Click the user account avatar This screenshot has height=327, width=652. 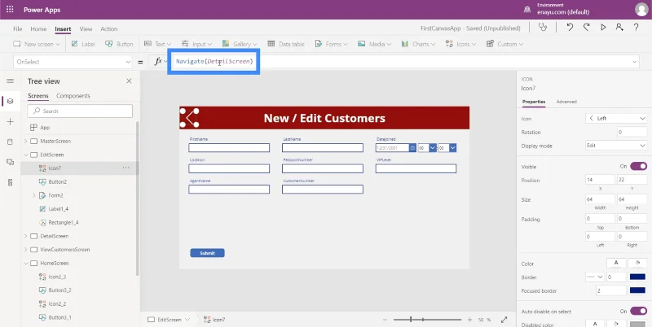pos(641,10)
